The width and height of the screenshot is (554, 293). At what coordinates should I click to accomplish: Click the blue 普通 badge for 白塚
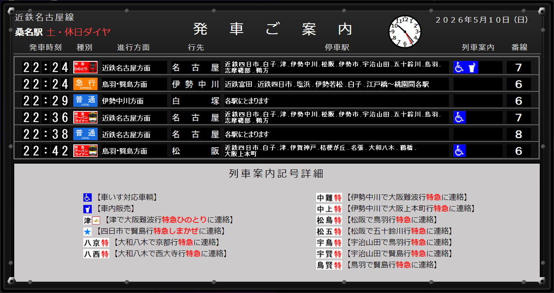(x=85, y=101)
